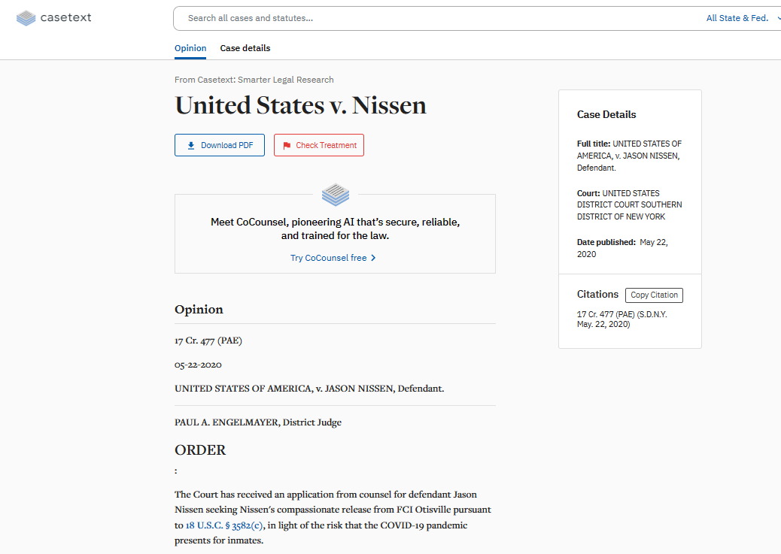Click the Case Details sidebar heading
Viewport: 781px width, 554px height.
(x=606, y=114)
